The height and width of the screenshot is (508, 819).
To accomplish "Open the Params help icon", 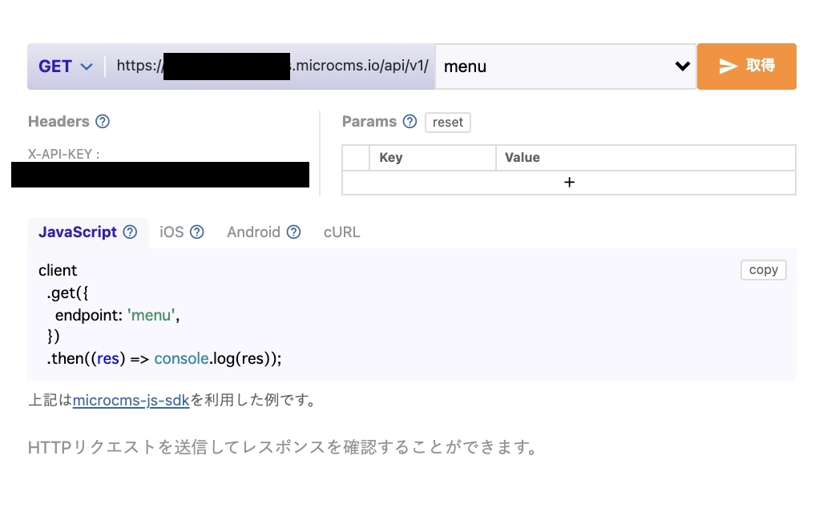I will (410, 121).
